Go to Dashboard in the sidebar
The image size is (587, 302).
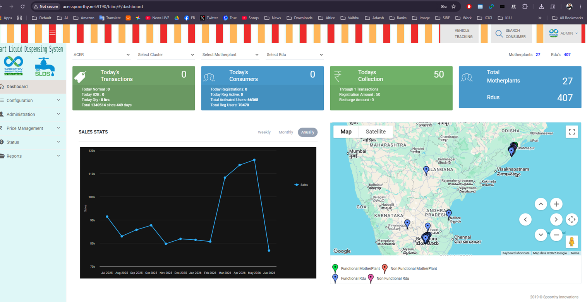point(33,87)
